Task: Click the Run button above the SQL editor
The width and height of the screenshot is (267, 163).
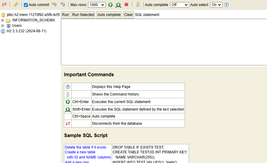Action: (65, 15)
